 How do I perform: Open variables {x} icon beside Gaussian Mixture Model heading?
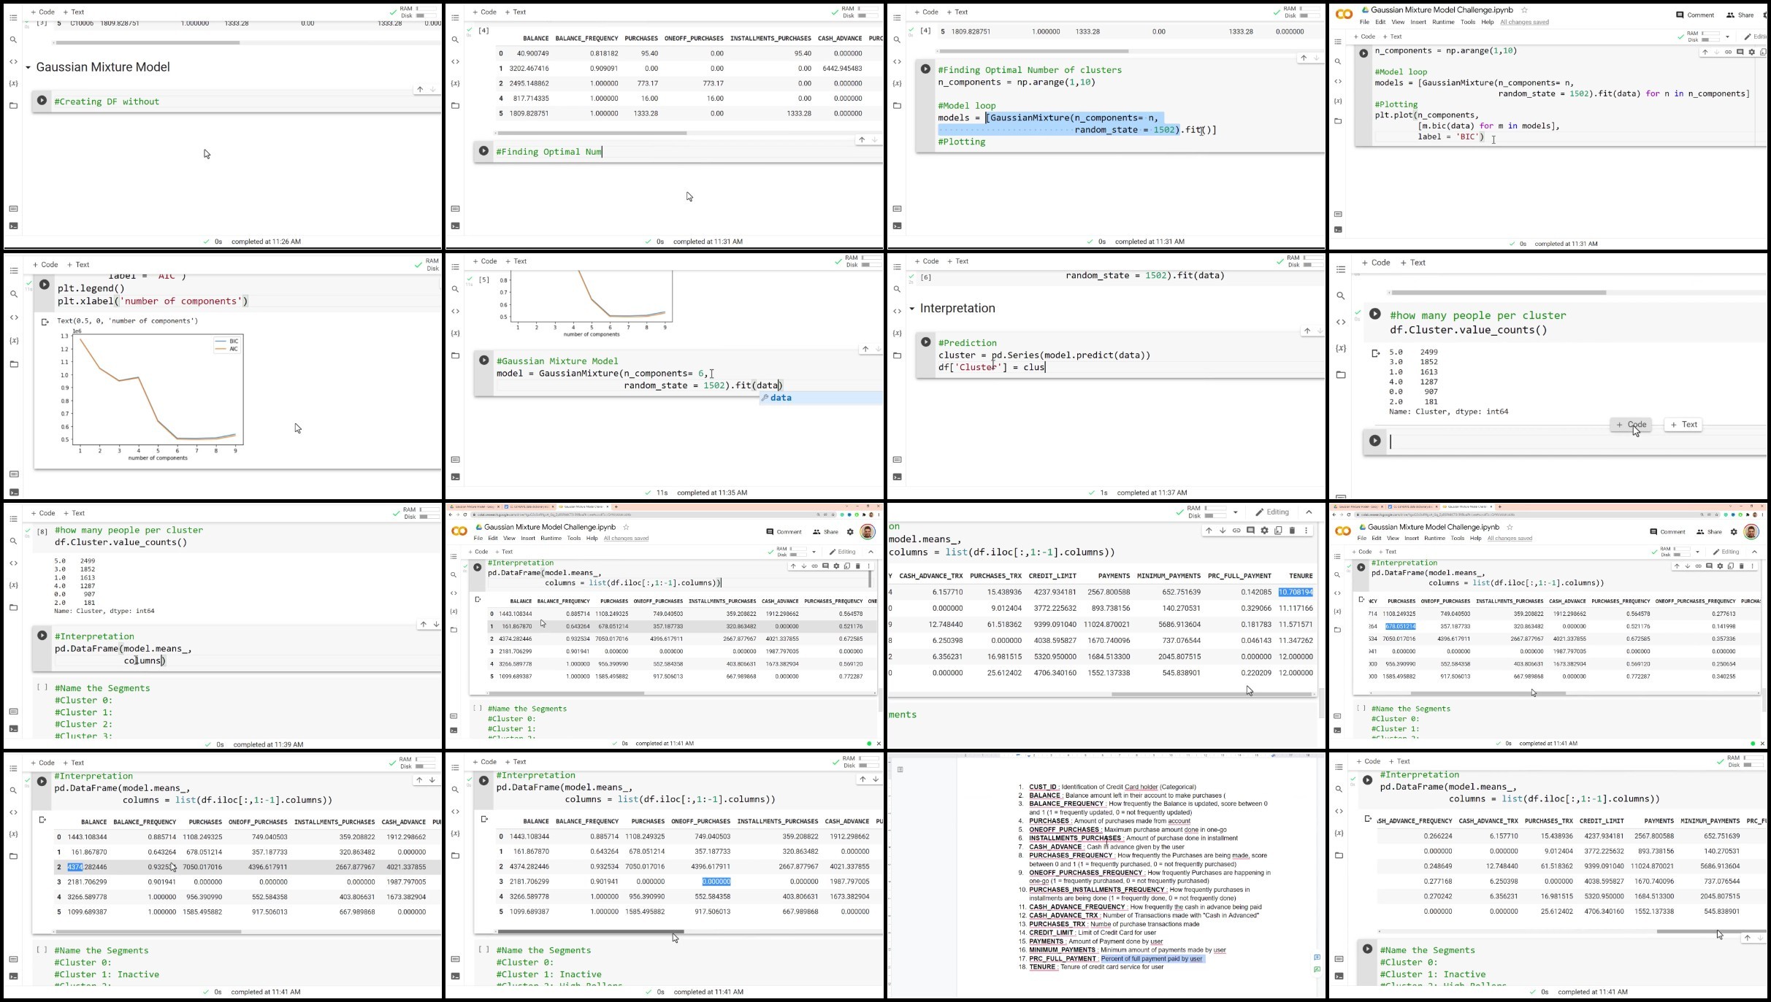pyautogui.click(x=13, y=83)
